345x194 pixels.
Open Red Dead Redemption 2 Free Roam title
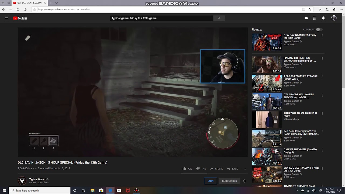(301, 133)
